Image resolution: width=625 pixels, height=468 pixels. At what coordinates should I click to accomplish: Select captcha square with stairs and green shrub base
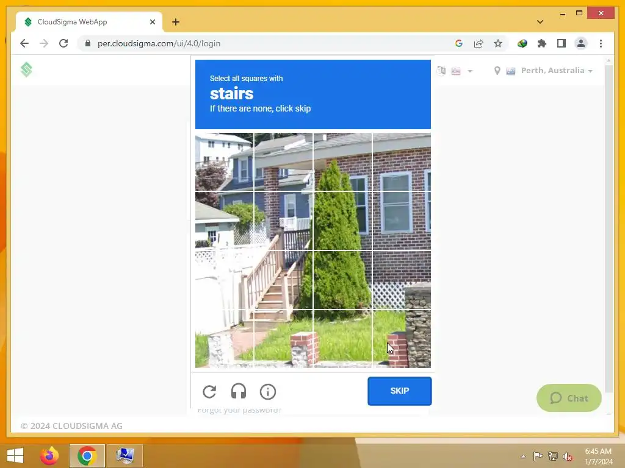[283, 280]
